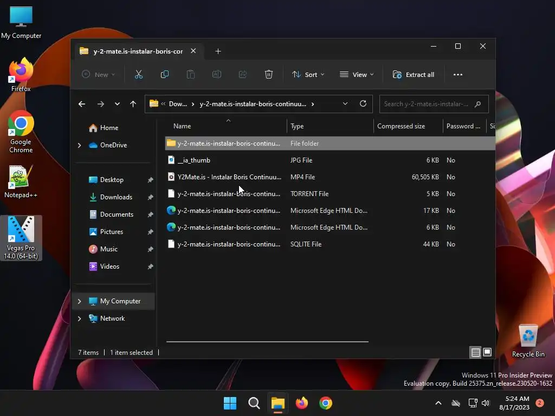555x416 pixels.
Task: Refresh the folder view
Action: point(363,103)
